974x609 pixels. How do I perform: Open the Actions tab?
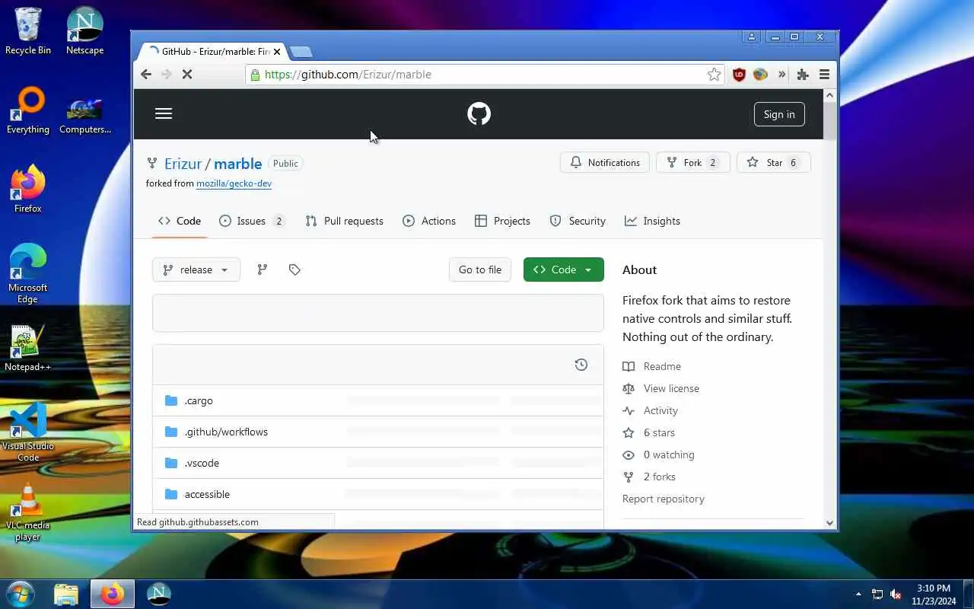tap(429, 221)
